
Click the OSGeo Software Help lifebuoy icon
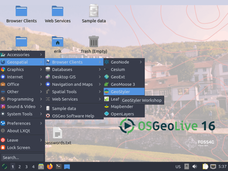(48, 116)
